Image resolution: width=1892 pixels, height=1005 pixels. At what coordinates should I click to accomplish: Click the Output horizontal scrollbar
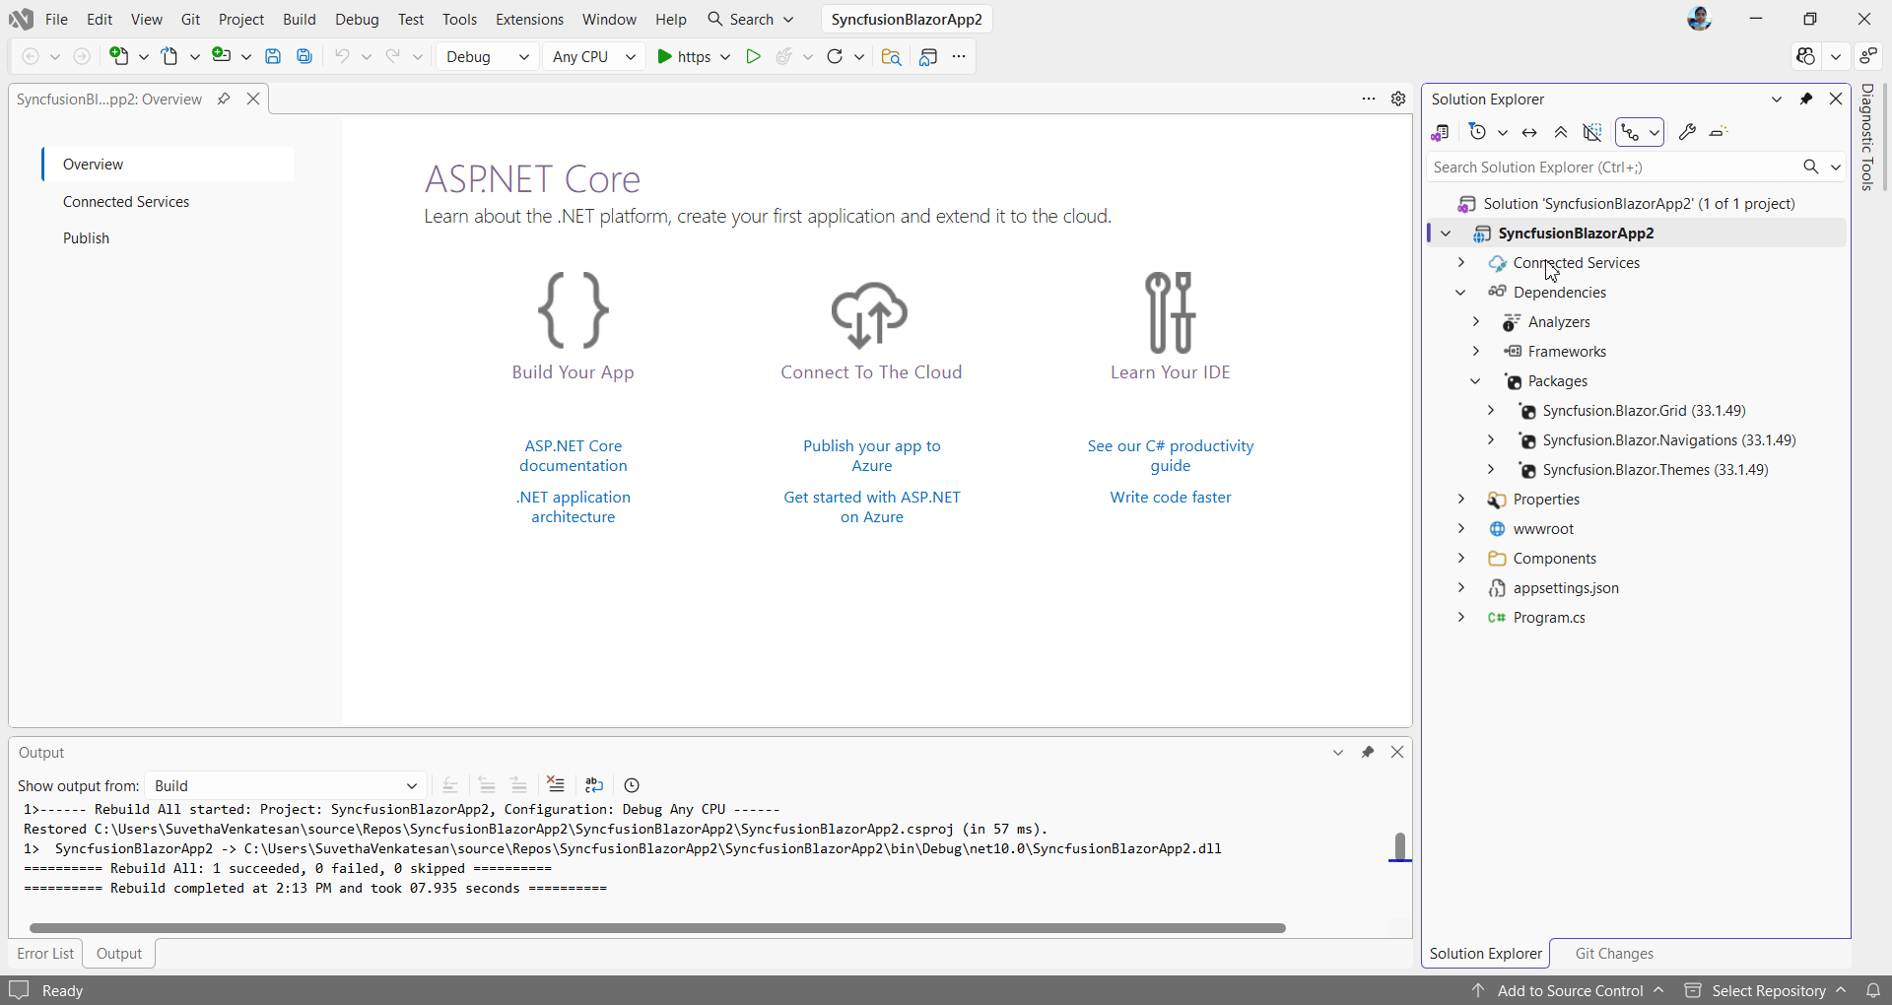pyautogui.click(x=657, y=927)
